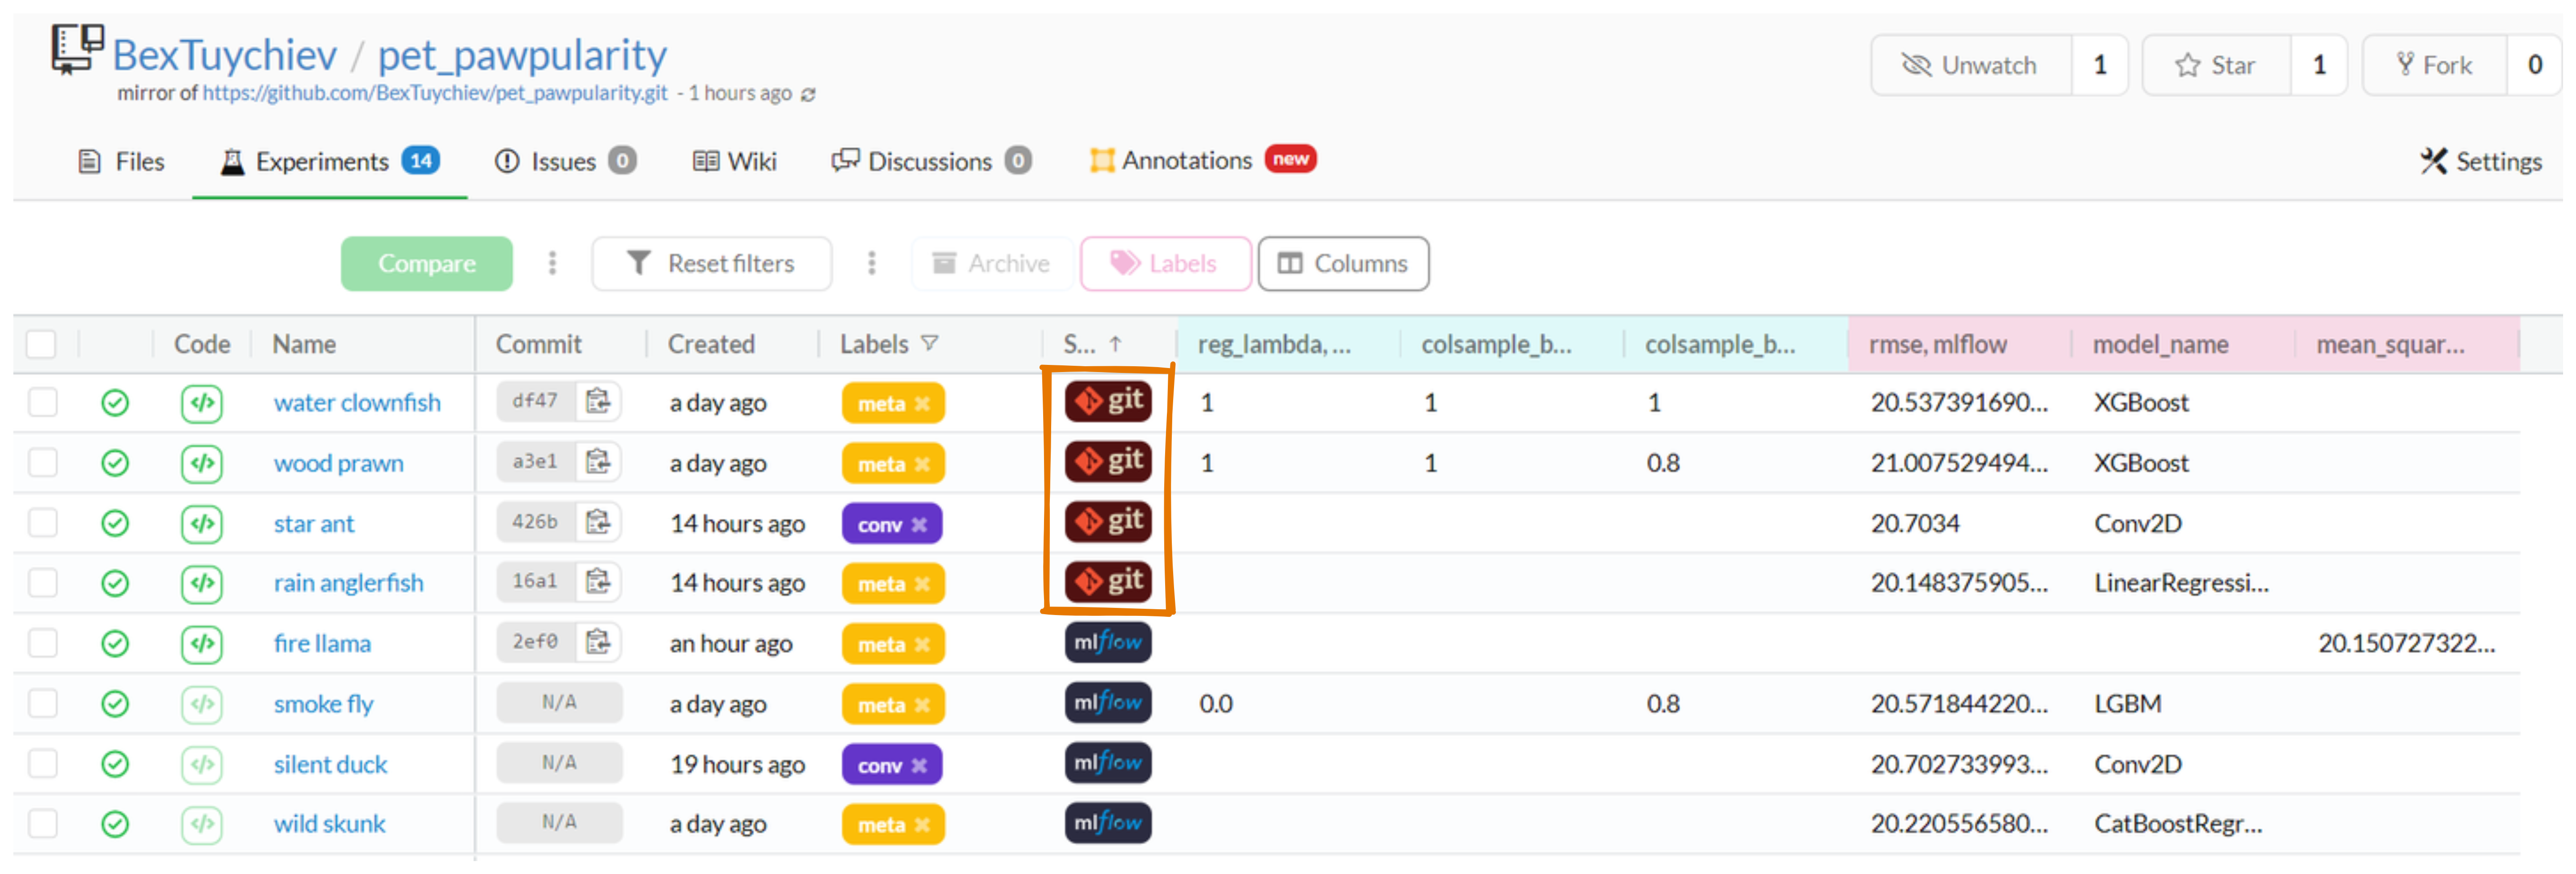This screenshot has width=2576, height=874.
Task: Open the Wiki tab
Action: pos(734,161)
